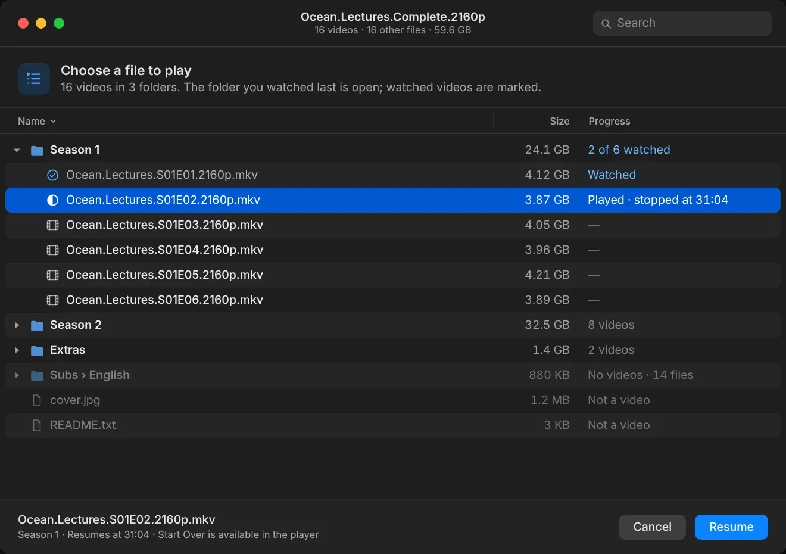The height and width of the screenshot is (554, 786).
Task: Sort by the Name column header
Action: [37, 121]
